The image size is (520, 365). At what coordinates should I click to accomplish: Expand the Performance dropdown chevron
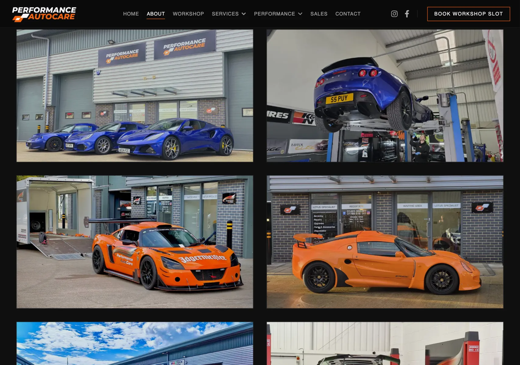point(300,14)
